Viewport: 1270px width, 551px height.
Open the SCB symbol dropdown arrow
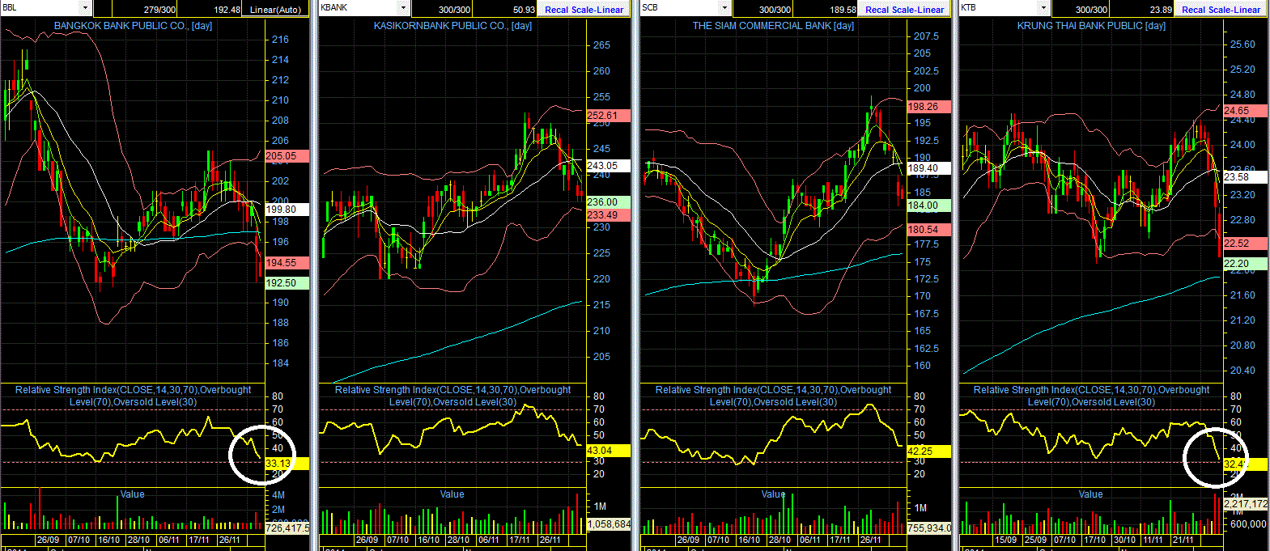coord(725,8)
